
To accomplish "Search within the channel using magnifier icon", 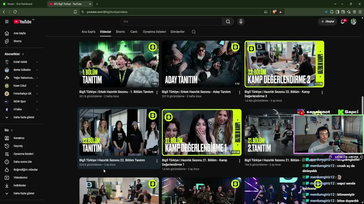I will (x=194, y=32).
